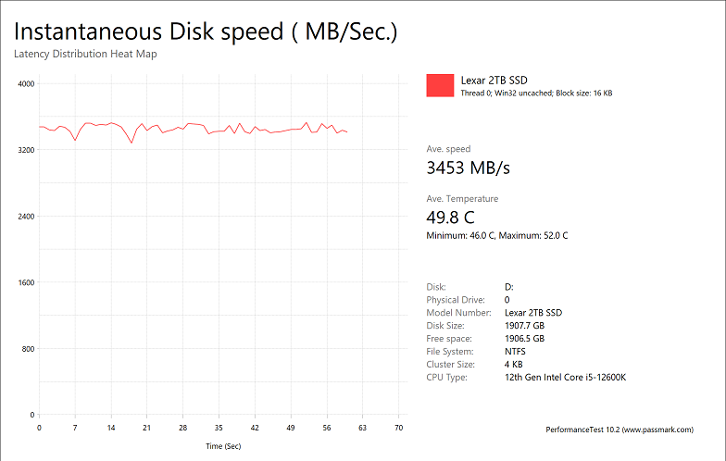
Task: Click the 3453 MB/s average speed value
Action: 468,168
